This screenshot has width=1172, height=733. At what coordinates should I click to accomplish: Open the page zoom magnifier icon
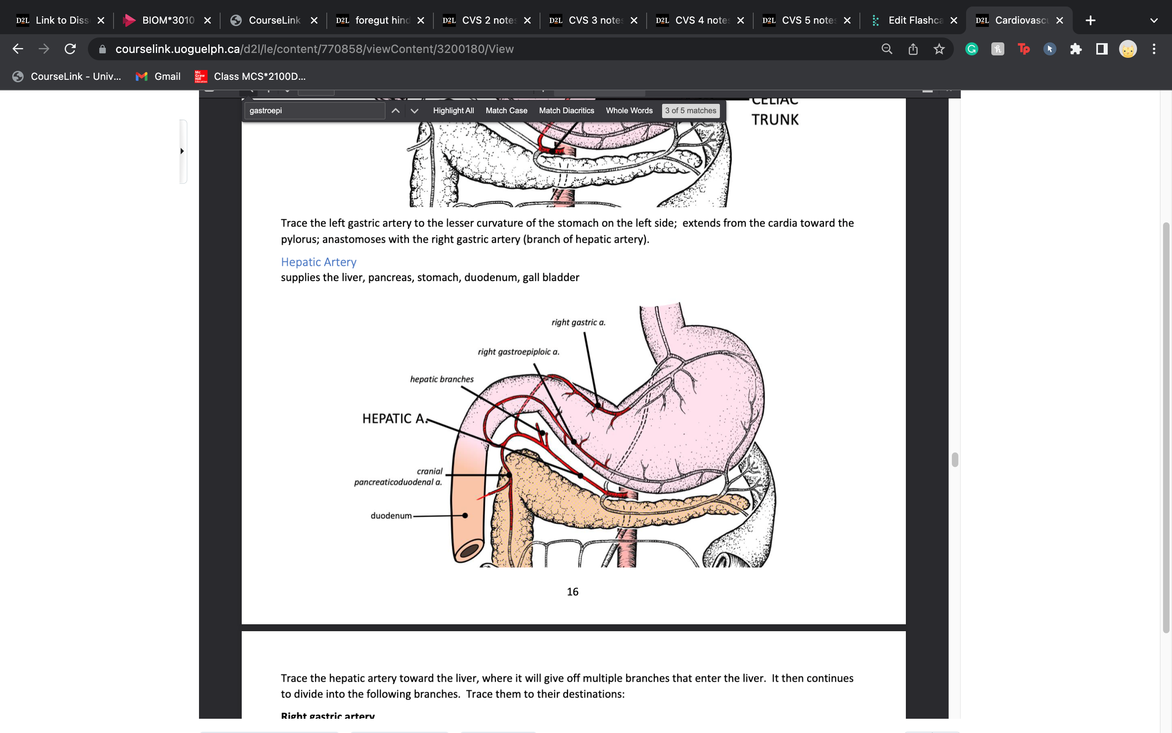(x=887, y=49)
